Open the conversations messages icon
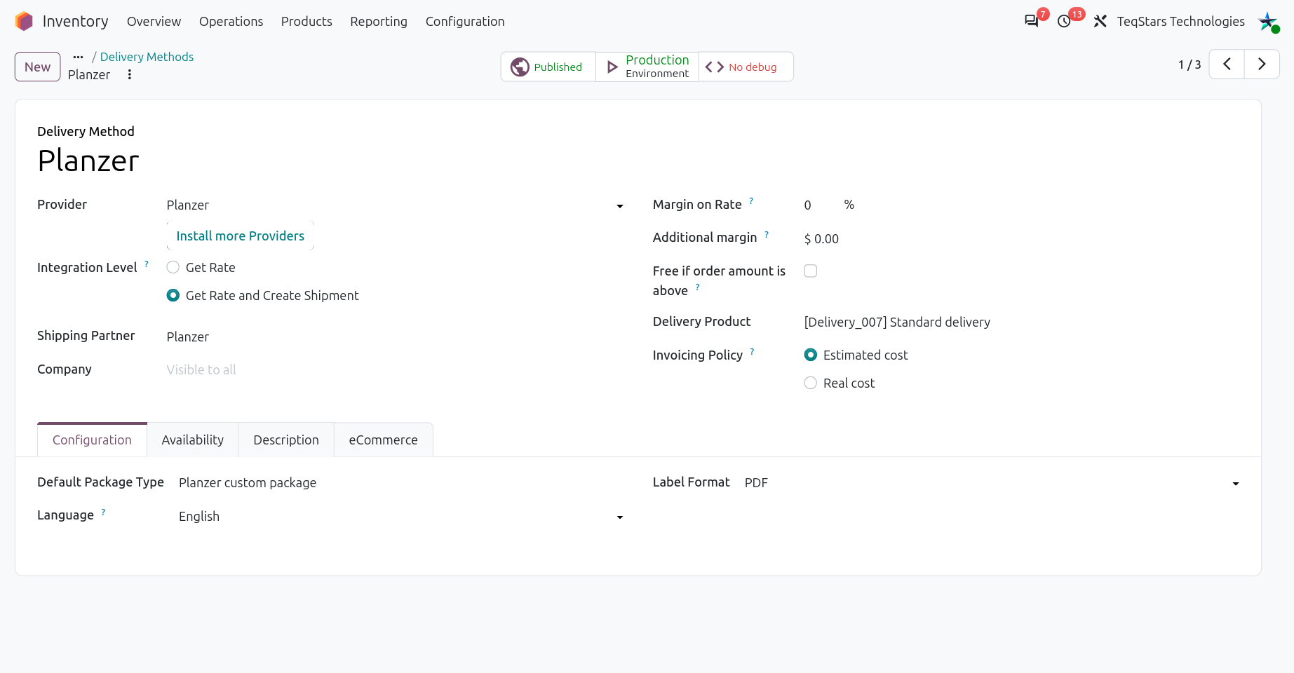 point(1031,21)
